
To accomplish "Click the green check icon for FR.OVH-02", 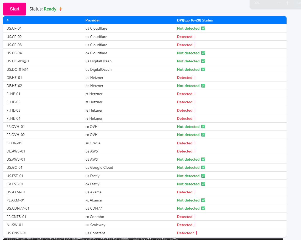I will (x=203, y=135).
